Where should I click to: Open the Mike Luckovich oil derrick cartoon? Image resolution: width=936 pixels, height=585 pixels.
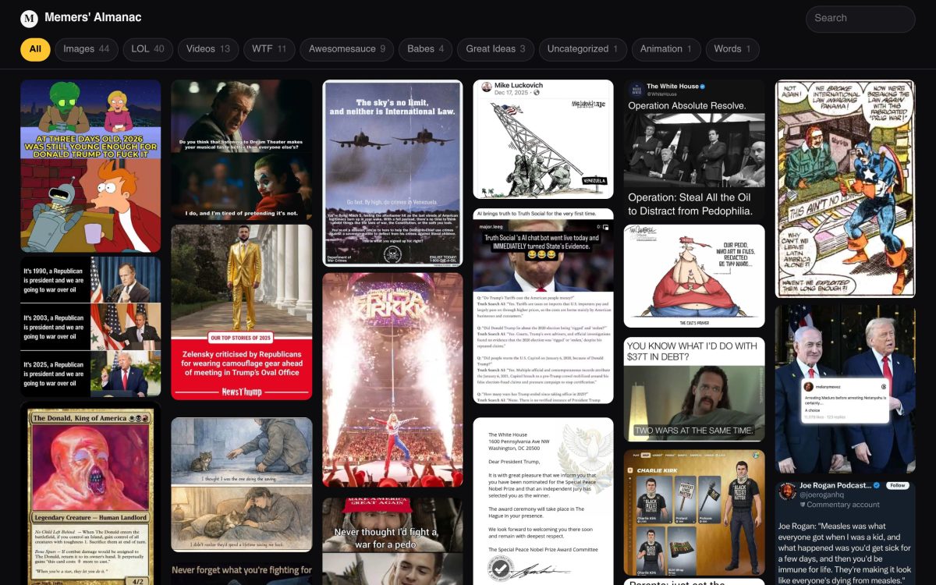coord(544,140)
